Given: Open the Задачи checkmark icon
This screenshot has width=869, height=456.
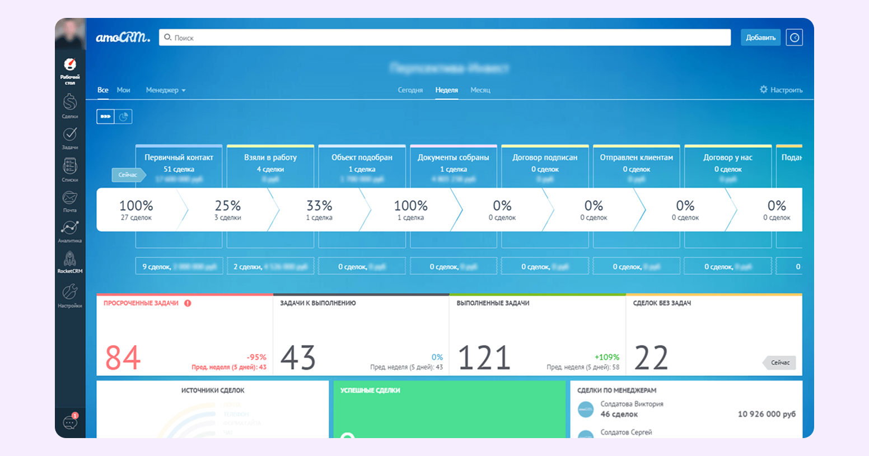Looking at the screenshot, I should (x=70, y=137).
